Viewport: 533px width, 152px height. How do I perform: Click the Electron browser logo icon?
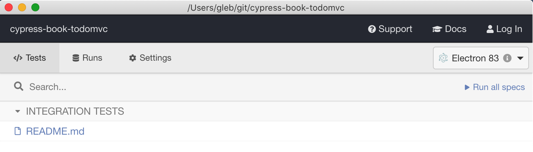(443, 58)
